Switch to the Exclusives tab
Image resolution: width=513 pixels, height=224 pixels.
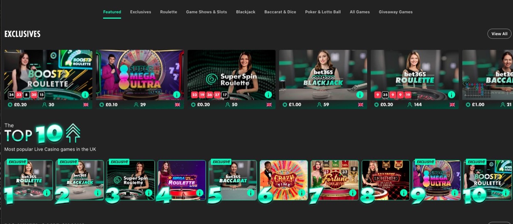click(141, 12)
